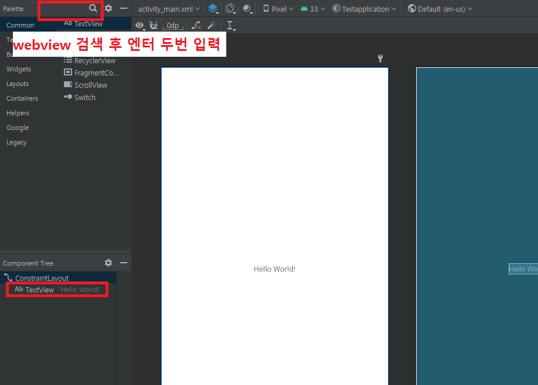
Task: Select TextView "Hello World!" in Component Tree
Action: [x=58, y=290]
